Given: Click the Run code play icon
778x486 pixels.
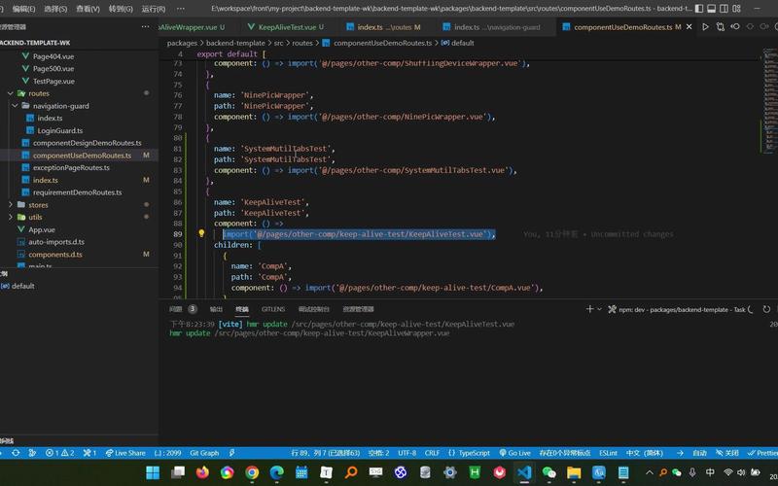Looking at the screenshot, I should [705, 27].
